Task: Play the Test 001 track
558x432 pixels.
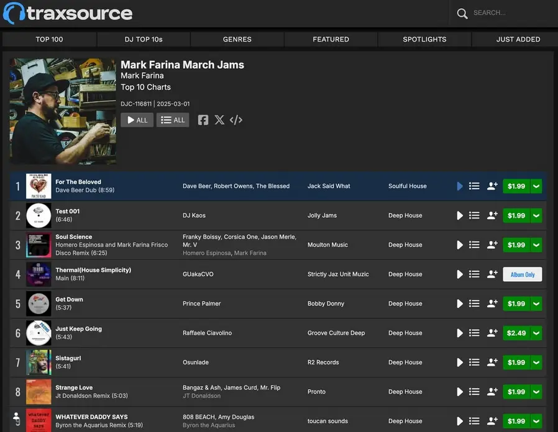Action: pyautogui.click(x=460, y=215)
